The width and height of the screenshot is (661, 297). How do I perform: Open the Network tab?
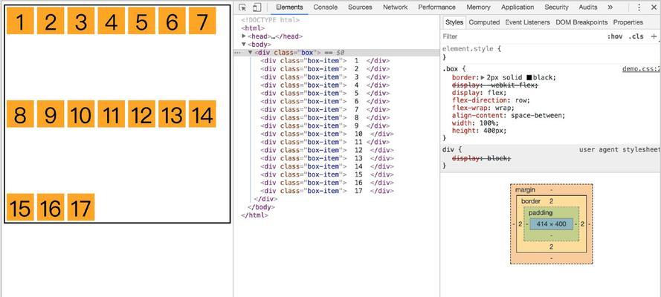click(x=395, y=7)
